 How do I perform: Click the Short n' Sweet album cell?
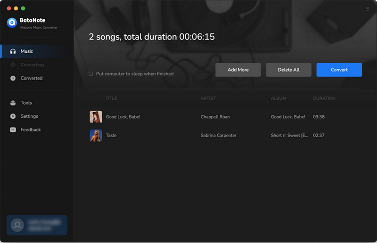pyautogui.click(x=289, y=135)
